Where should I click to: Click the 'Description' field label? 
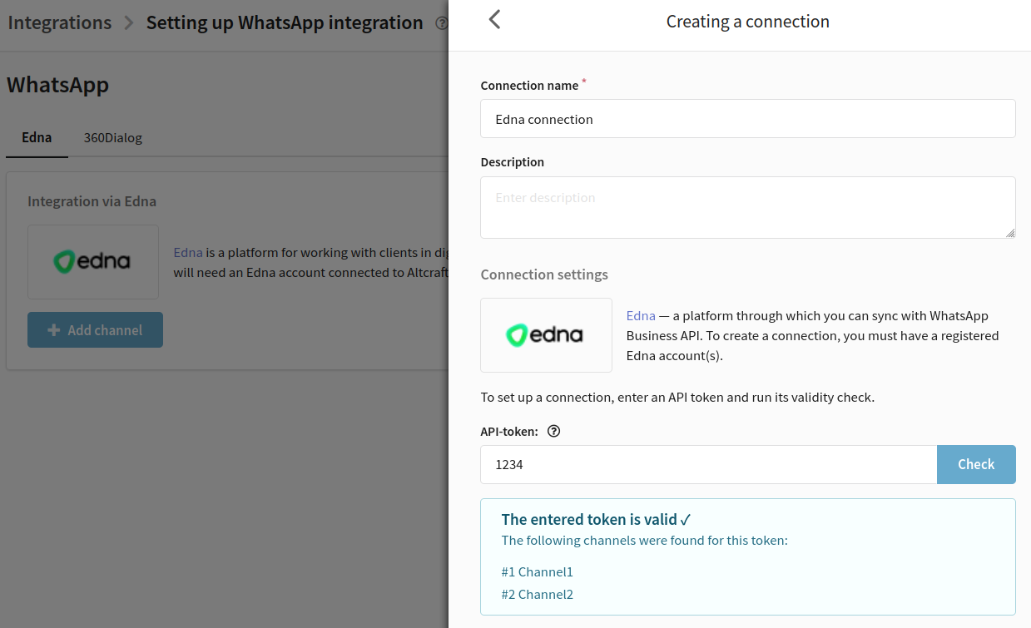click(513, 162)
